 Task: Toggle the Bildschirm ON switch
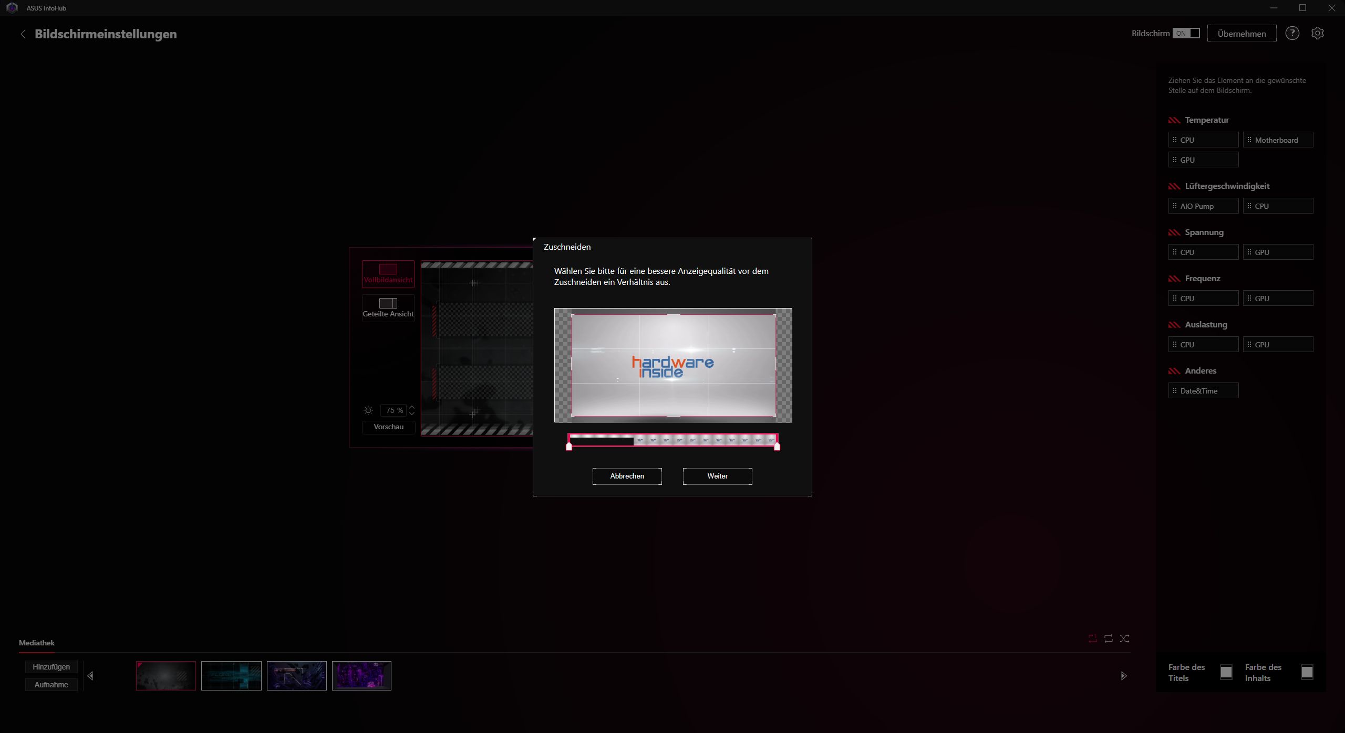(x=1186, y=33)
